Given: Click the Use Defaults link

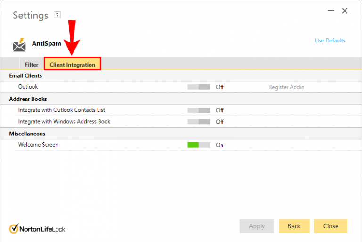Looking at the screenshot, I should click(330, 41).
